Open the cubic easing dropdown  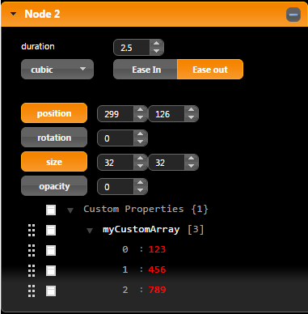coord(57,70)
